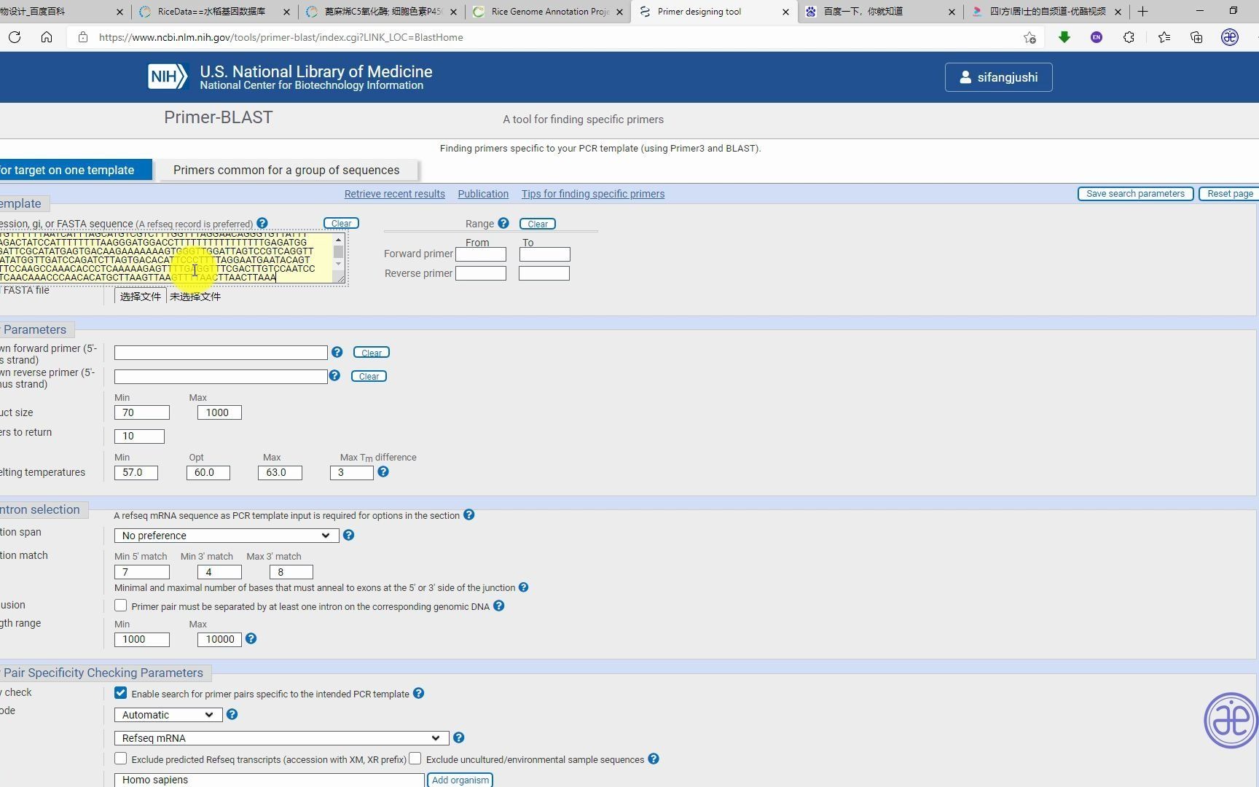Click the 选择文件 file upload button
The height and width of the screenshot is (787, 1259).
click(140, 297)
